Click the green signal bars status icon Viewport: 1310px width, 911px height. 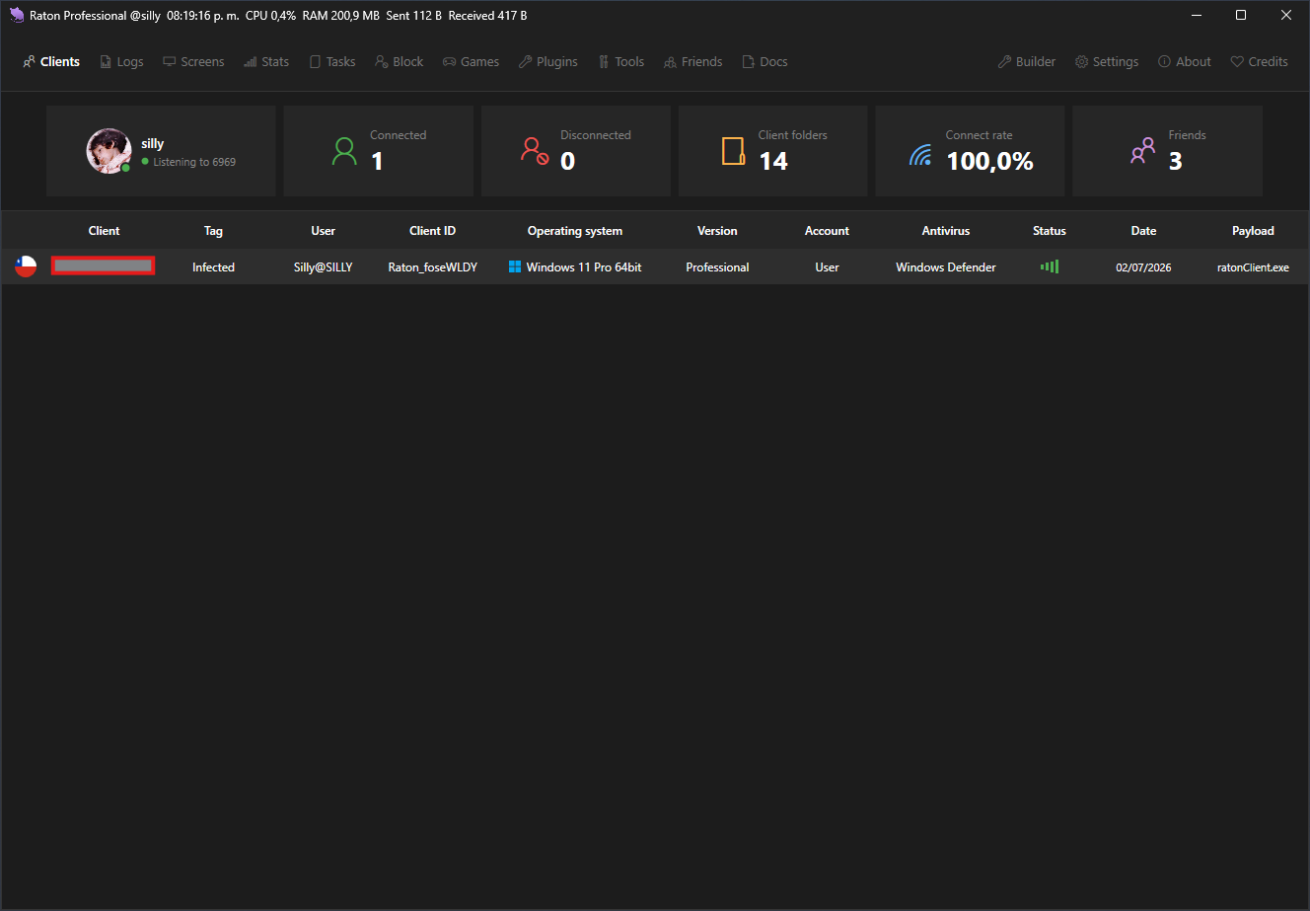(x=1050, y=266)
